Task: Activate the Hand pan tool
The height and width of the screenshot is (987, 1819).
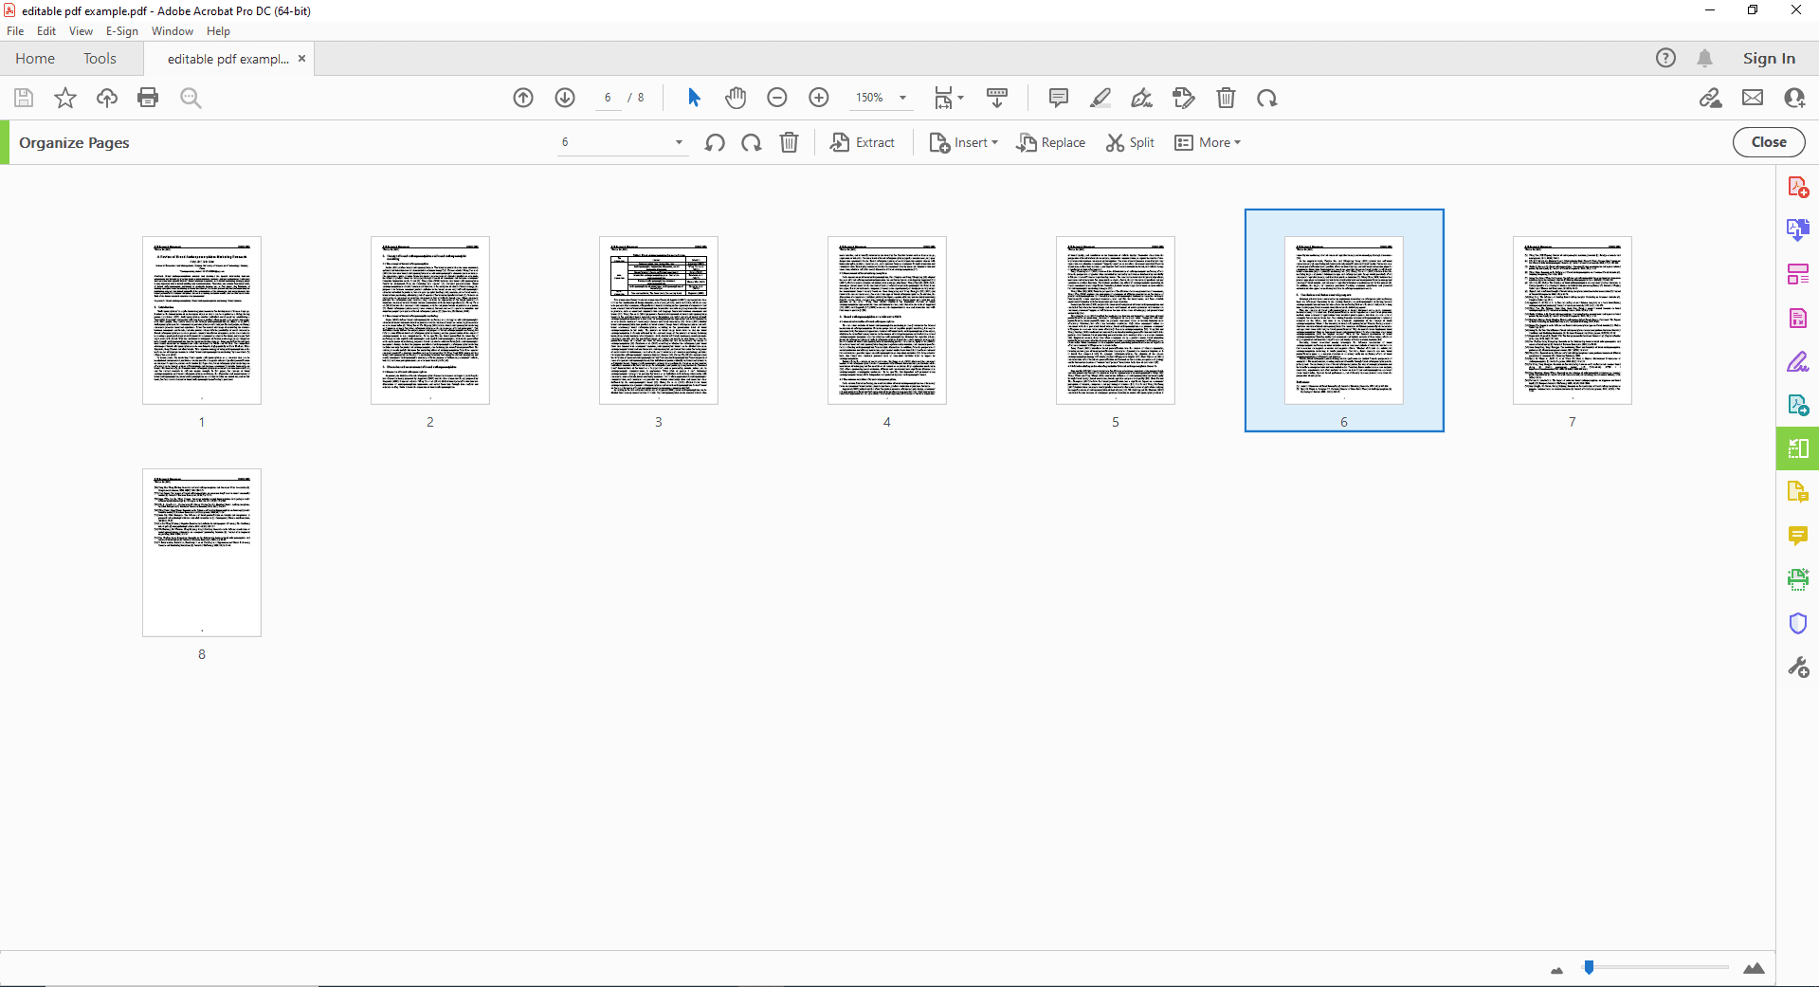Action: (736, 98)
